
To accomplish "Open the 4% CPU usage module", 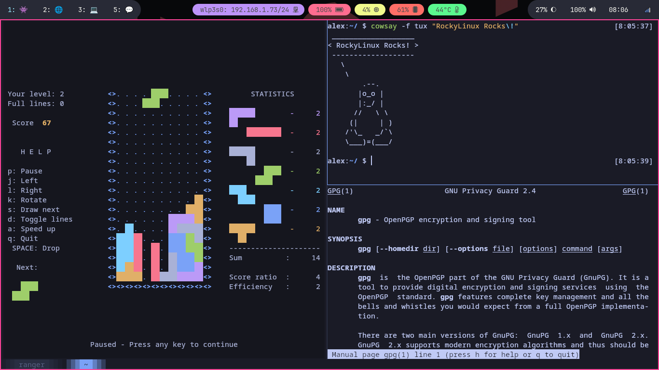I will tap(370, 10).
